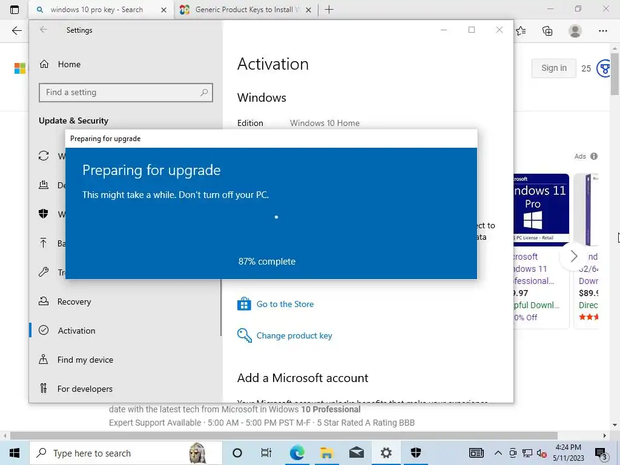The height and width of the screenshot is (465, 620).
Task: Go back in Settings window
Action: (x=44, y=30)
